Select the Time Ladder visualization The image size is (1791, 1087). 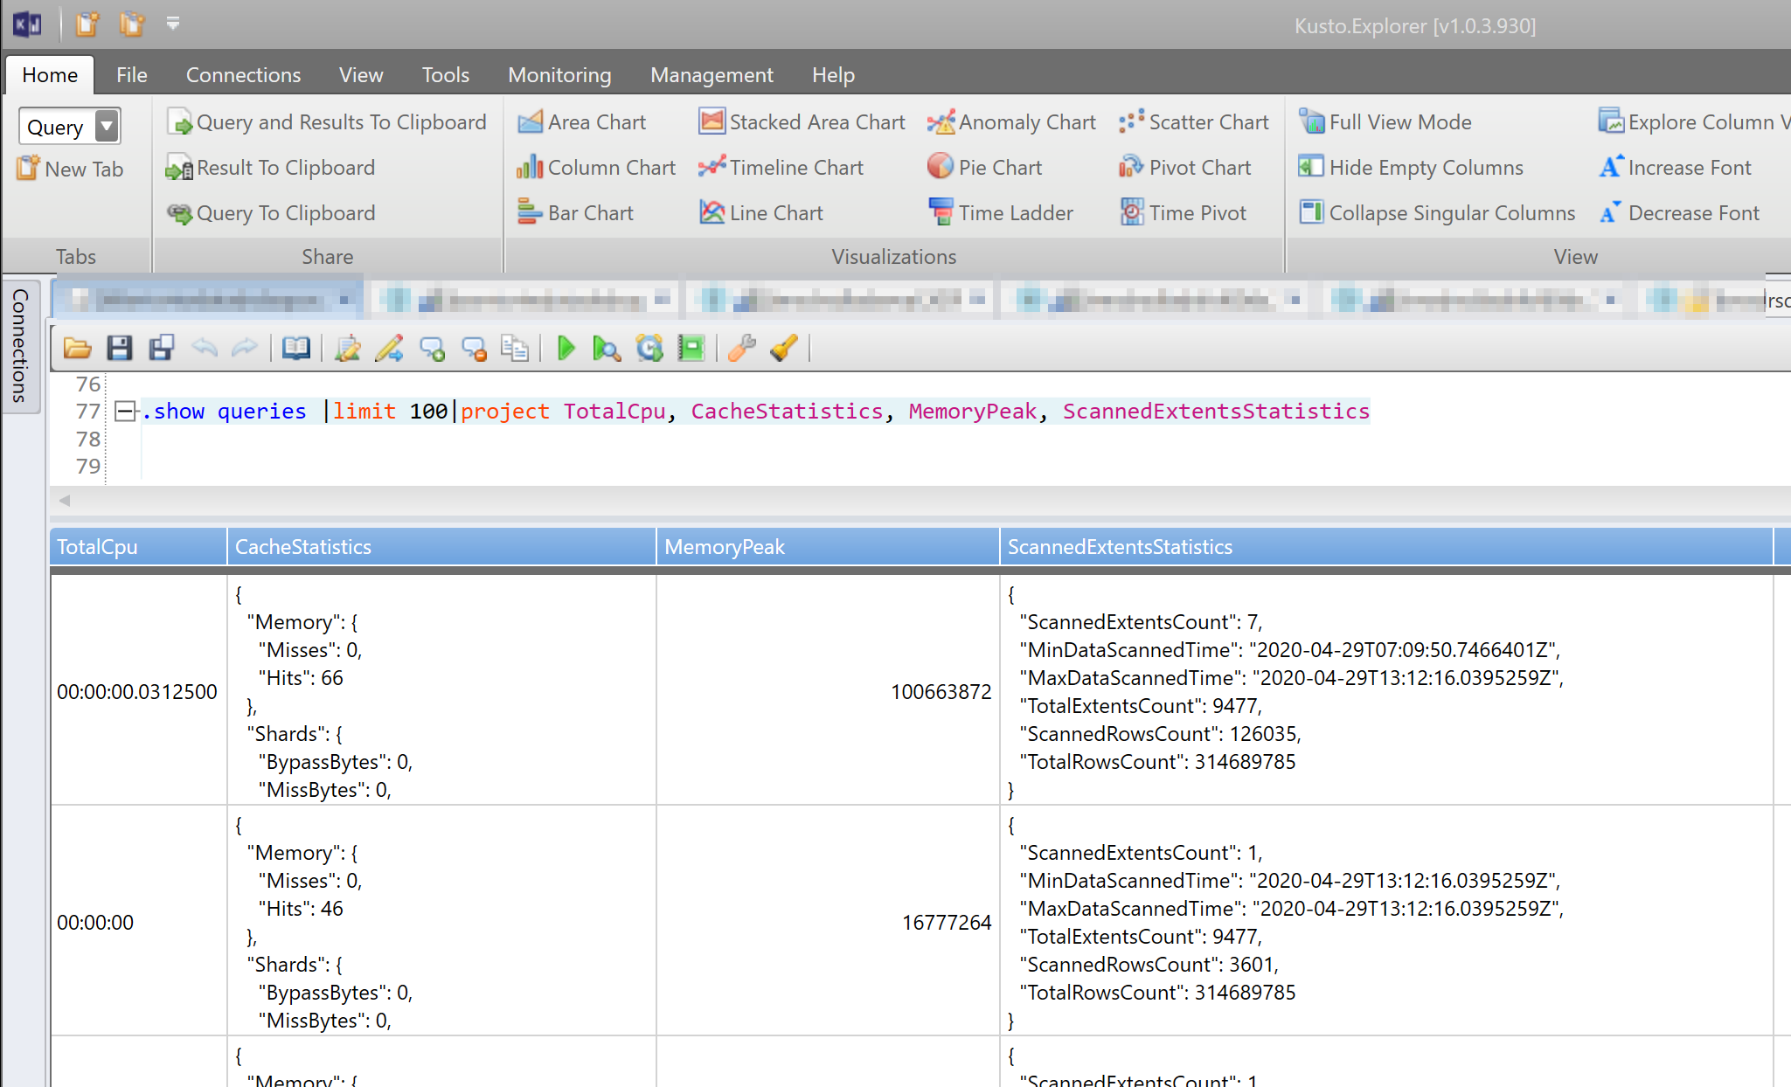pos(1000,213)
